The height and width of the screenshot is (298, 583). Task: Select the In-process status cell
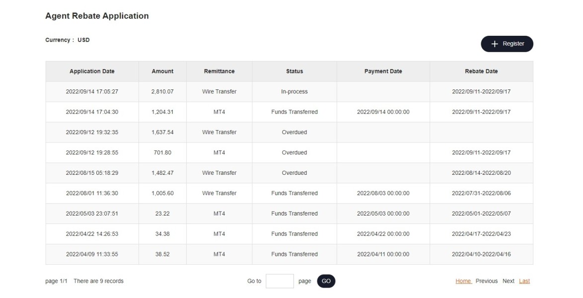pos(294,92)
